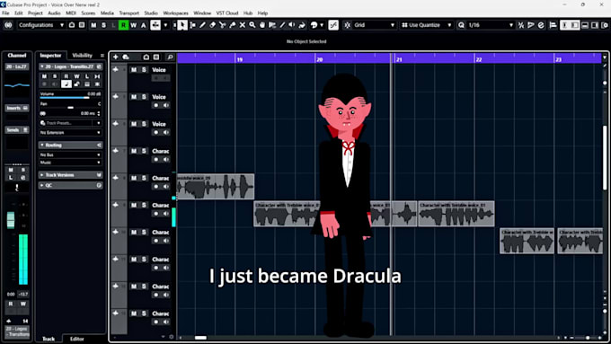Screen dimensions: 611x344
Task: Select the Erase tool
Action: (x=212, y=25)
